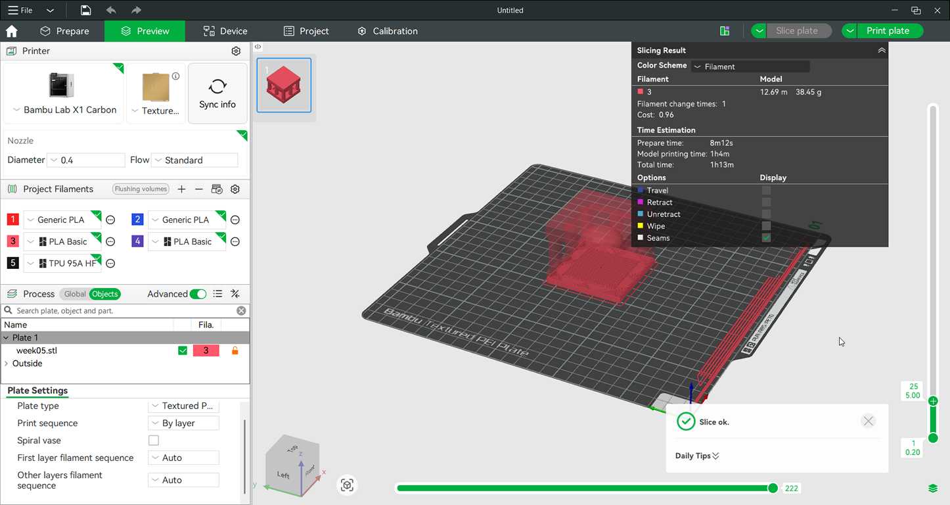The image size is (950, 505).
Task: Collapse the left sidebar with the arrow icon
Action: [258, 47]
